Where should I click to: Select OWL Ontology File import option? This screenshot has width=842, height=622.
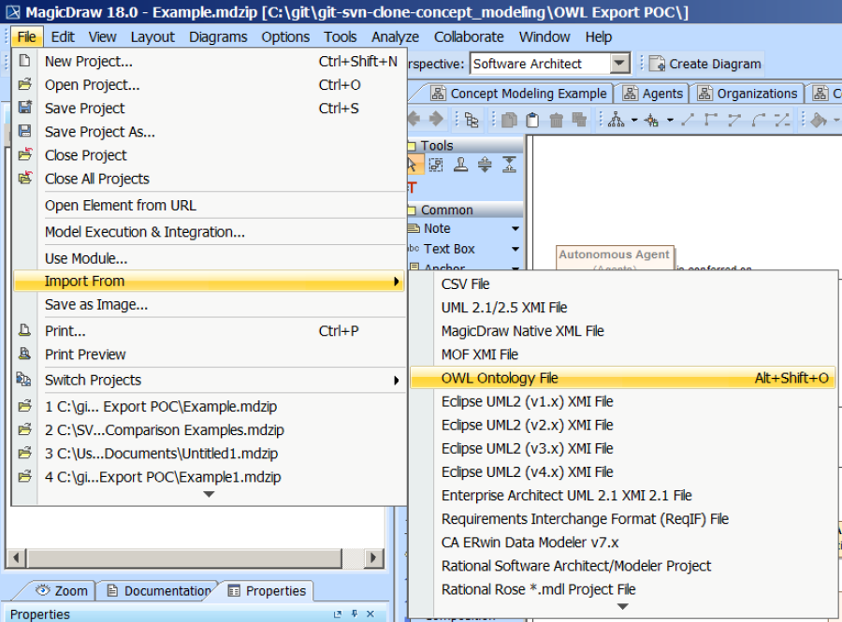coord(622,379)
